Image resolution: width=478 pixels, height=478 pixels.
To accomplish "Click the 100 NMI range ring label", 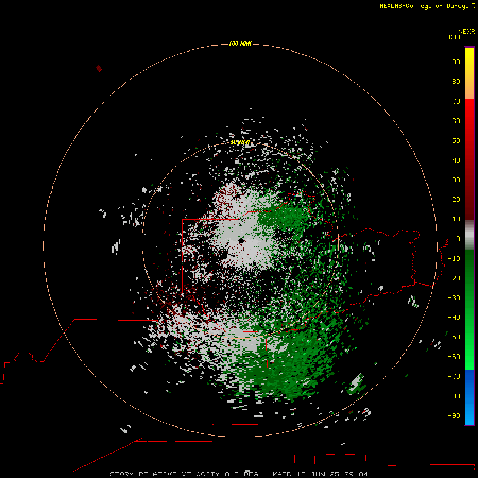I will click(x=240, y=44).
